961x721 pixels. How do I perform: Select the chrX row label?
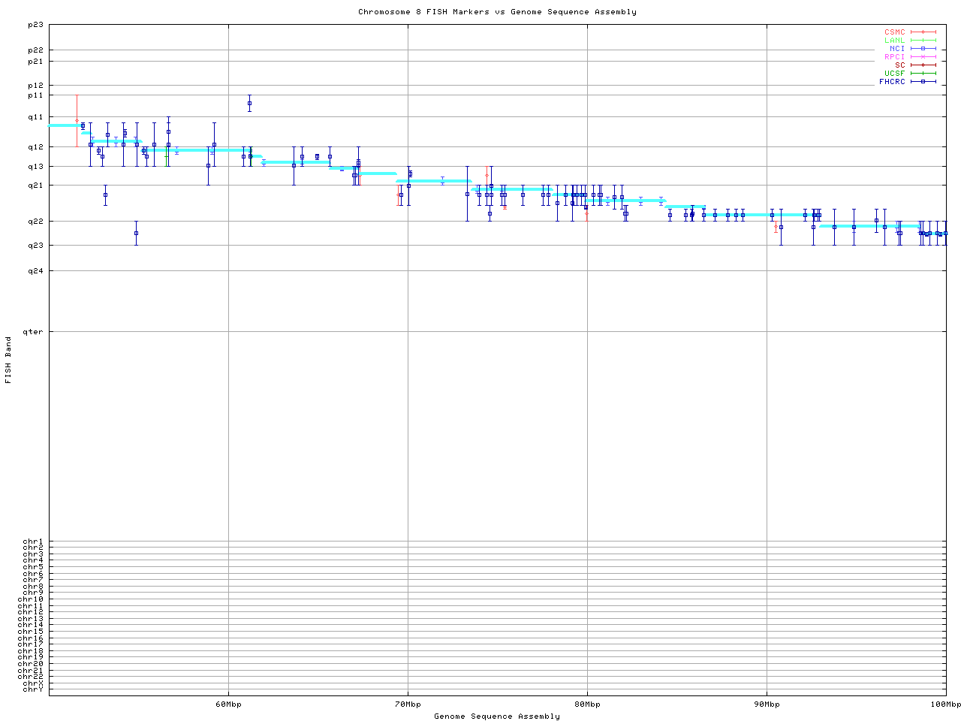click(33, 683)
